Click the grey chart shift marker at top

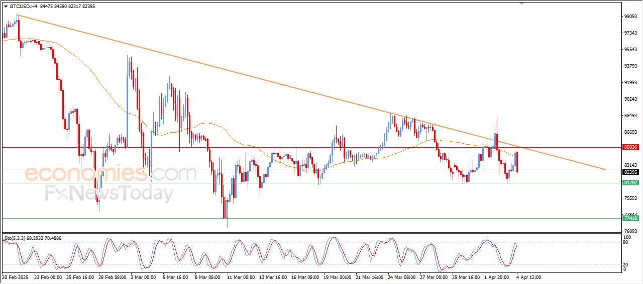(x=522, y=4)
